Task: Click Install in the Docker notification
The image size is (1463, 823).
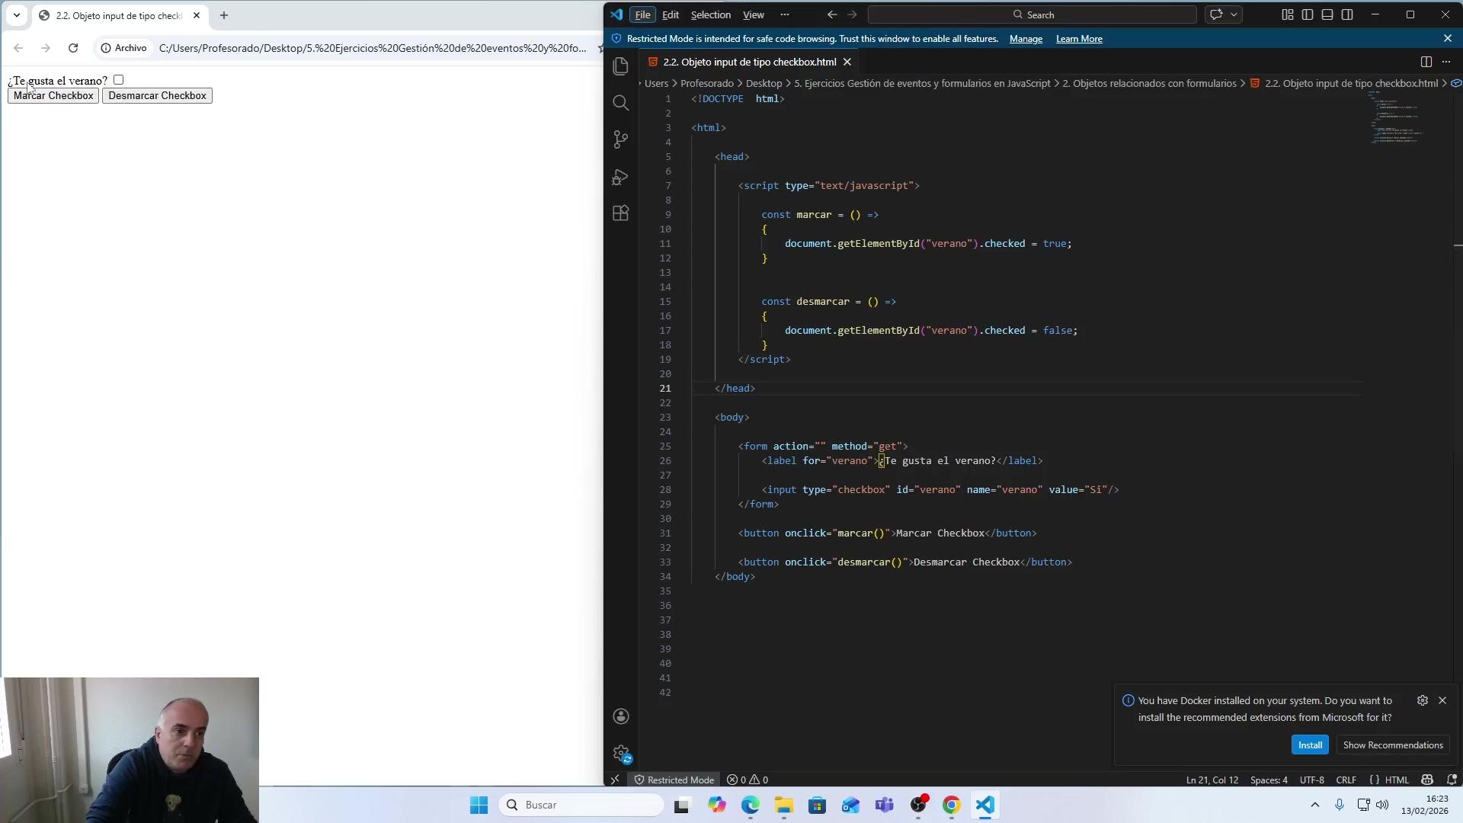Action: point(1311,745)
